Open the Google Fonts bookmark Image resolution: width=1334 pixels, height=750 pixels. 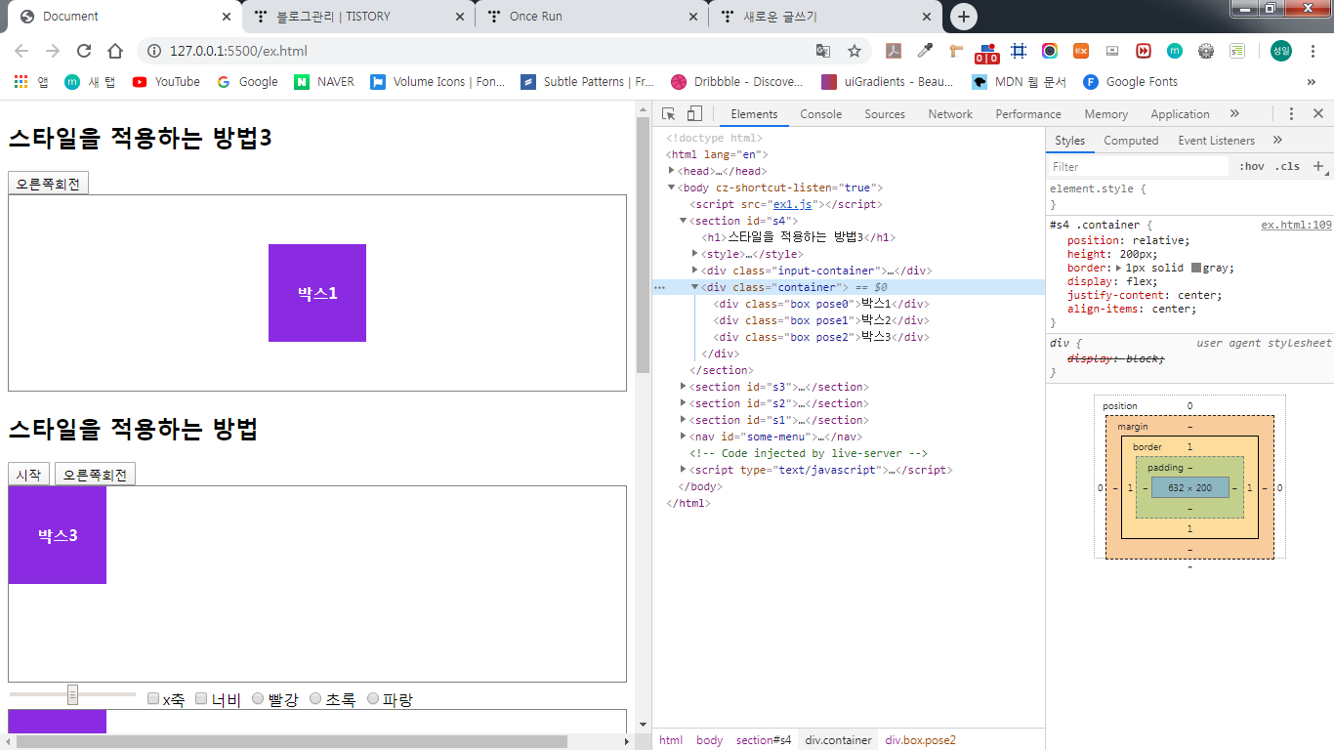point(1130,82)
